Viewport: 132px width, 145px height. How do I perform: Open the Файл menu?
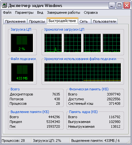(7, 12)
